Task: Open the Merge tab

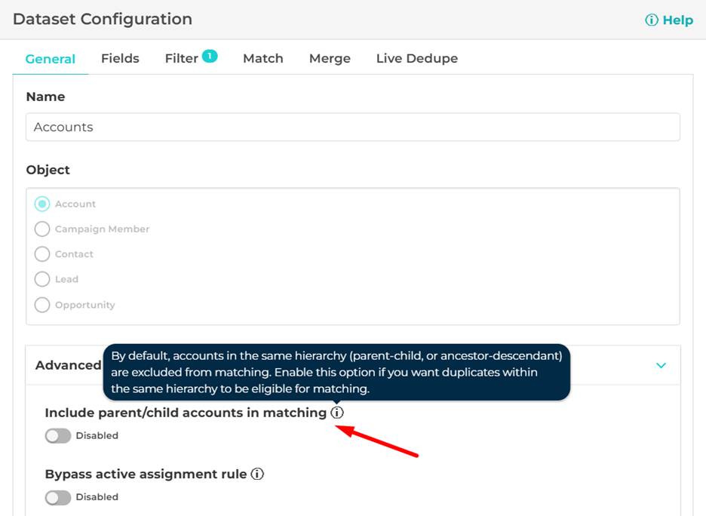Action: (329, 58)
